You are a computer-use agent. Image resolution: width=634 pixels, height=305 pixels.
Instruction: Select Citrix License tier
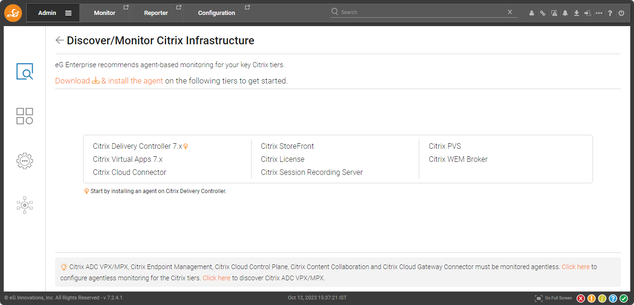click(282, 159)
